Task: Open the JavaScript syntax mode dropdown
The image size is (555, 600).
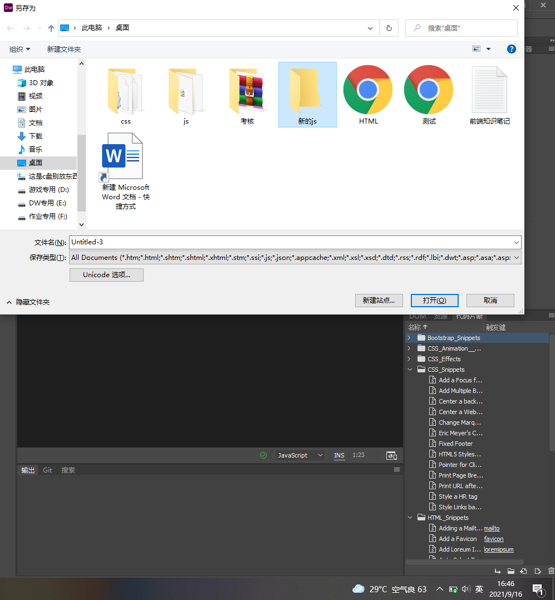Action: (x=299, y=455)
